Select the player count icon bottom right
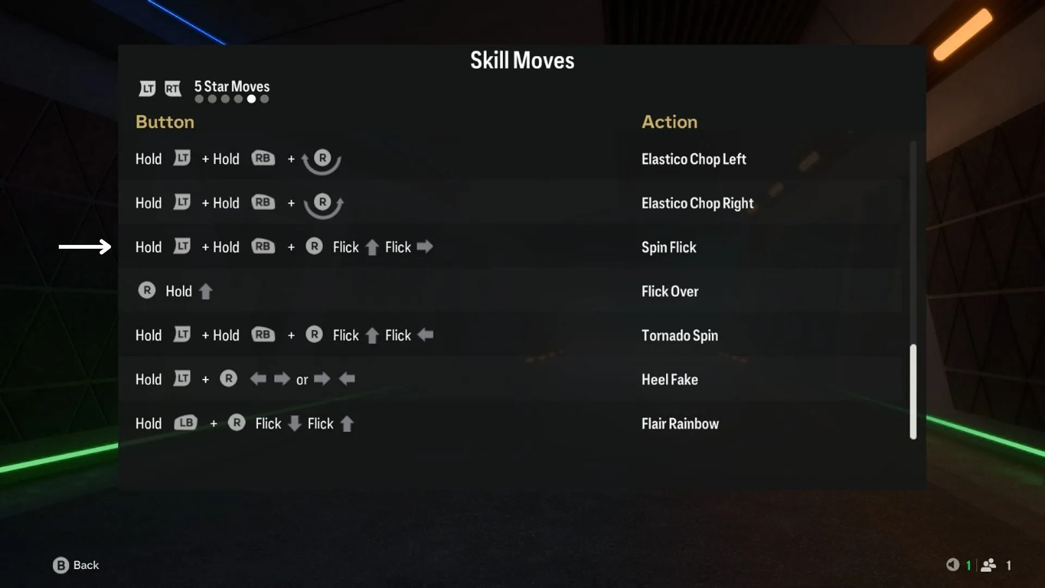Viewport: 1045px width, 588px height. [x=992, y=565]
